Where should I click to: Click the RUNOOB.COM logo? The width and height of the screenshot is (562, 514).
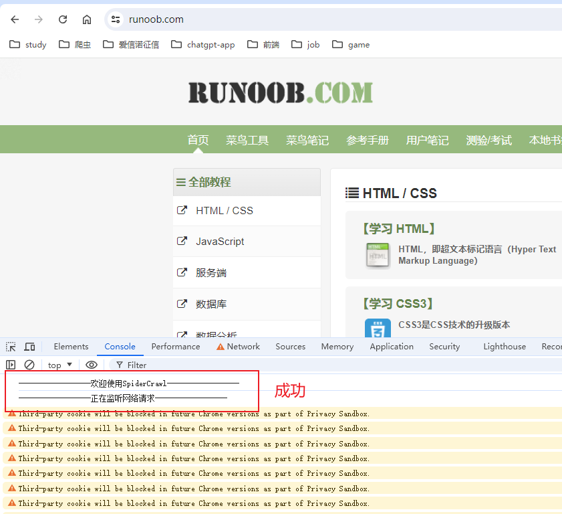[281, 92]
